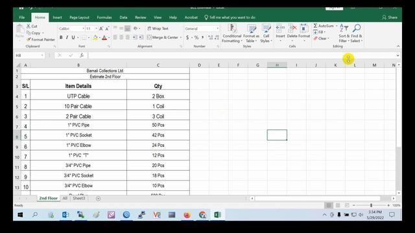Click Tell me what you want to do

coord(230,17)
